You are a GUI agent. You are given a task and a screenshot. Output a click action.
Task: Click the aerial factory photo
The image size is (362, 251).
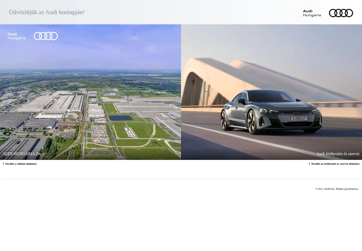90,92
